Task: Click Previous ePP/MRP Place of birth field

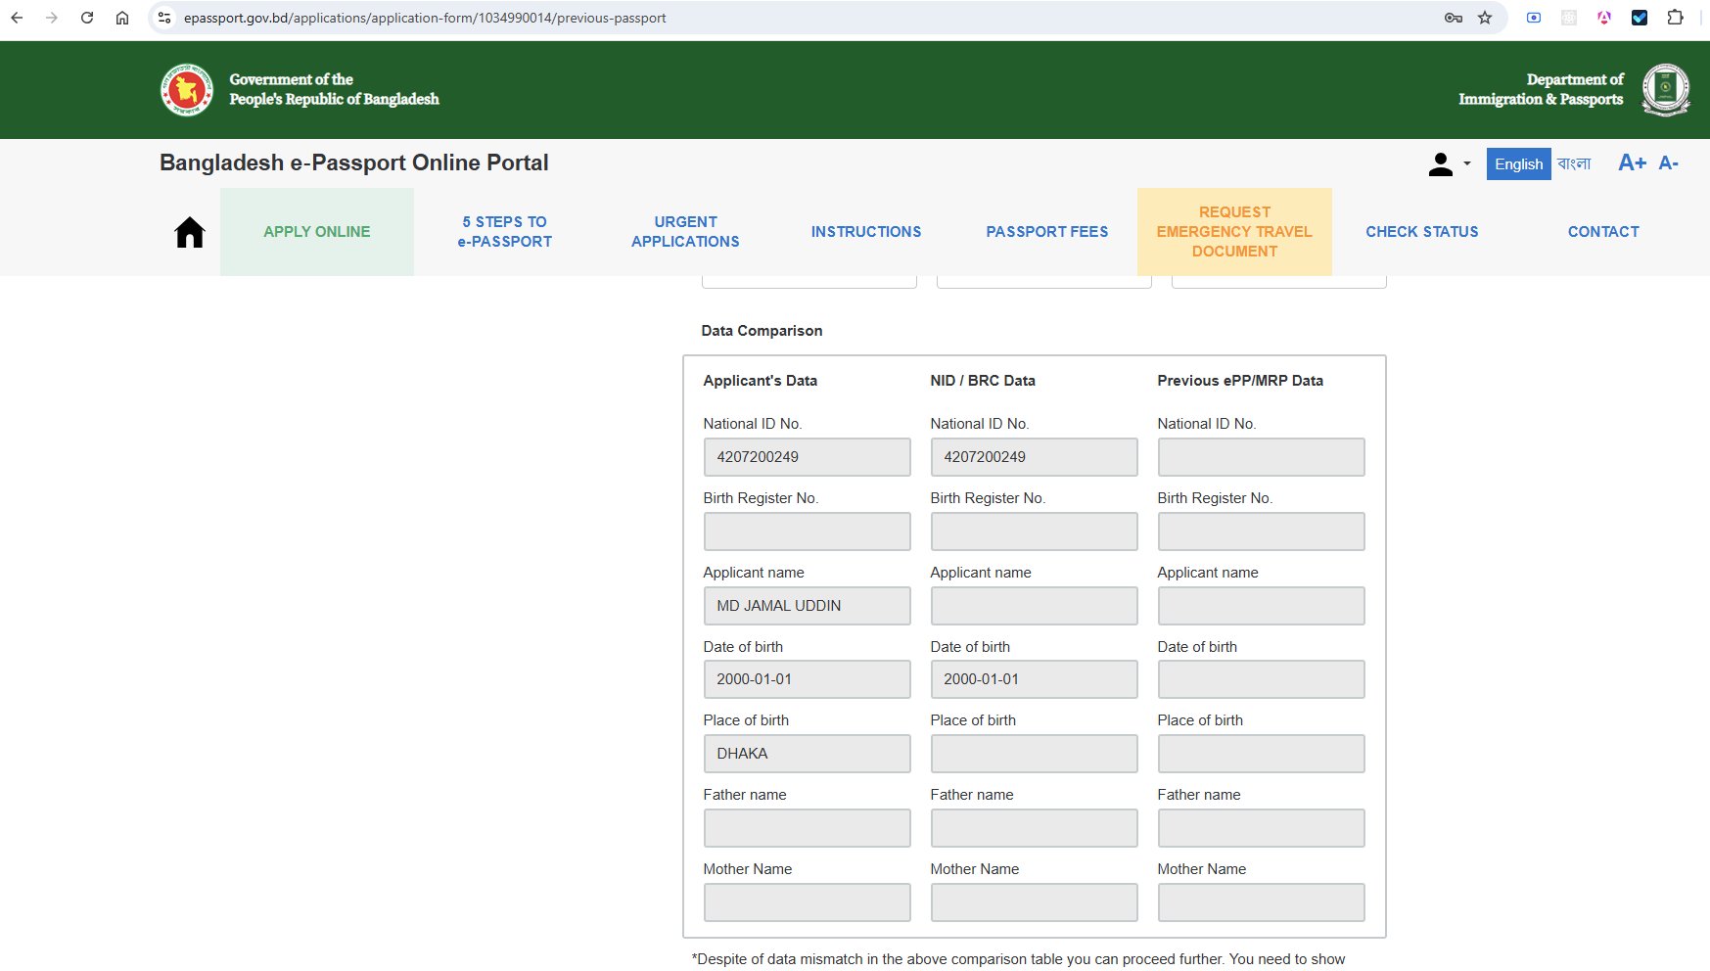Action: (x=1261, y=754)
